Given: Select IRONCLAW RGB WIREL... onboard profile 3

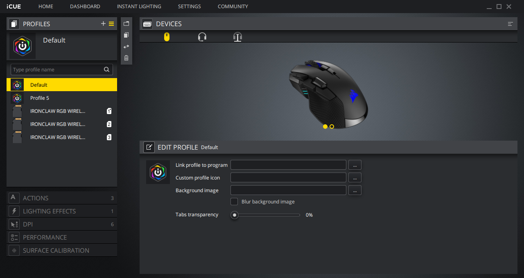Looking at the screenshot, I should pyautogui.click(x=62, y=137).
